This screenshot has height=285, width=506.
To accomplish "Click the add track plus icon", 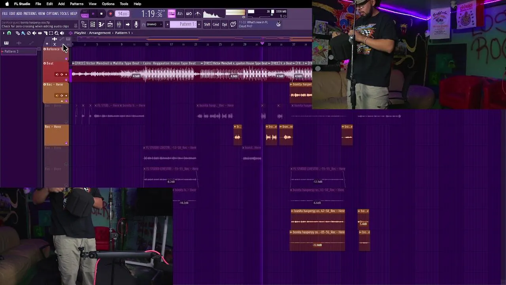I will click(47, 44).
